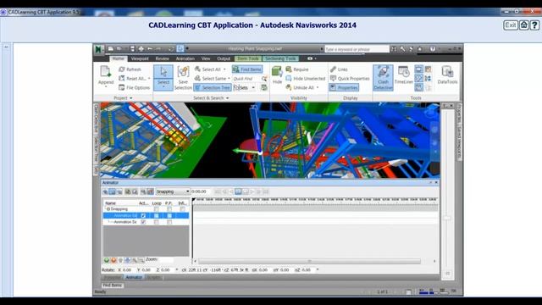Select Rotate animation set icon in Animator
The width and height of the screenshot is (542, 305).
click(112, 191)
